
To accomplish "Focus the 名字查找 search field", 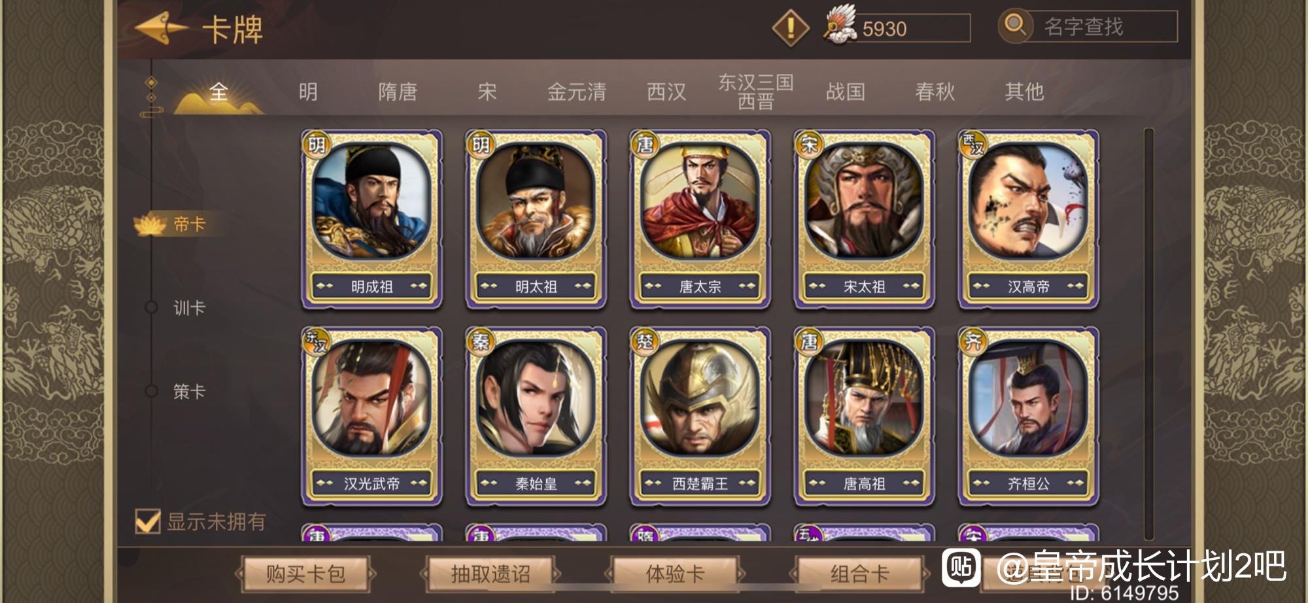I will click(x=1103, y=26).
